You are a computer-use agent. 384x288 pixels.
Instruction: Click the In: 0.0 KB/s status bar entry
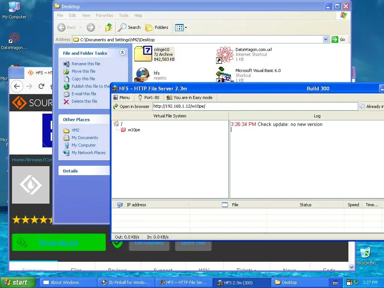(158, 237)
